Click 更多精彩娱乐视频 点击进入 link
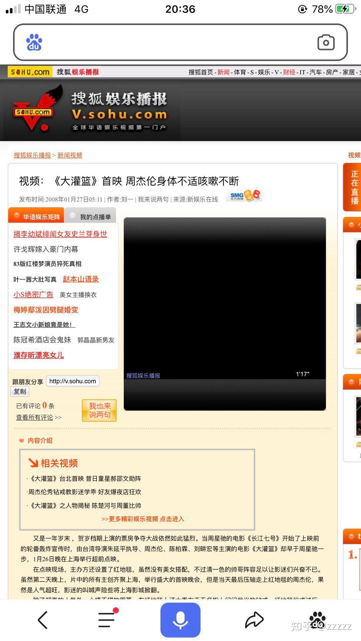The width and height of the screenshot is (361, 641). [x=143, y=519]
